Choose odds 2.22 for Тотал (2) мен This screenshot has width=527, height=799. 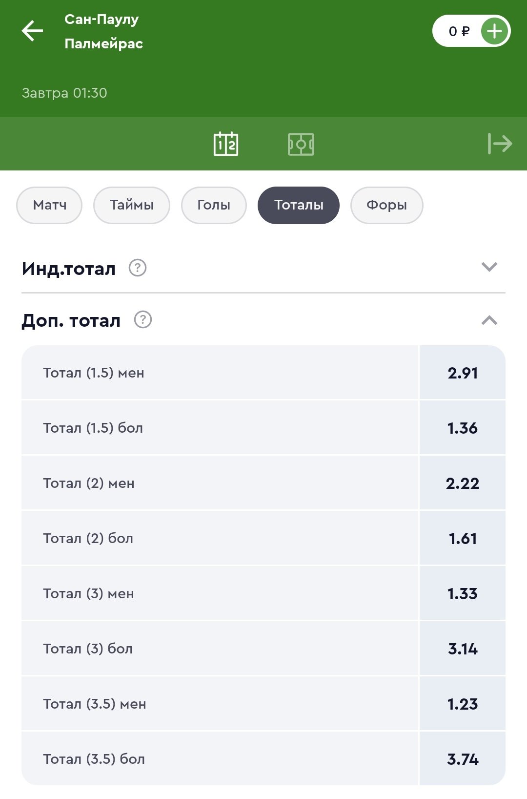[462, 484]
